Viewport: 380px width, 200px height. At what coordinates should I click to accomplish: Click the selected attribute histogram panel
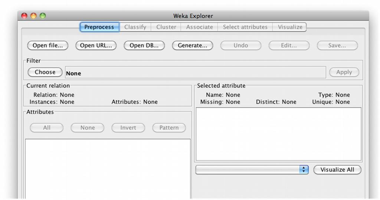[278, 134]
